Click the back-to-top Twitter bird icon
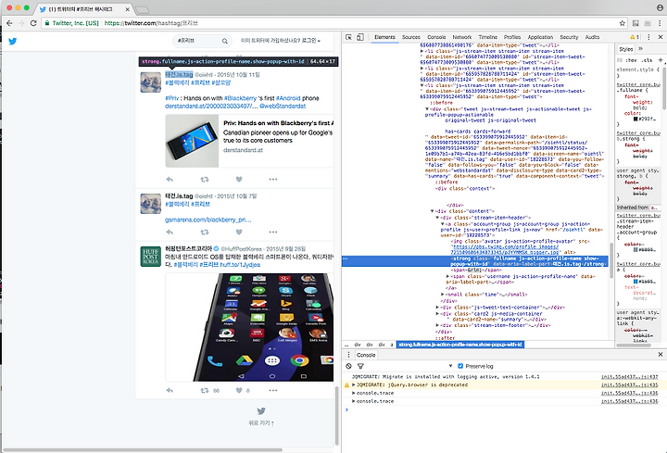The image size is (667, 453). tap(261, 411)
